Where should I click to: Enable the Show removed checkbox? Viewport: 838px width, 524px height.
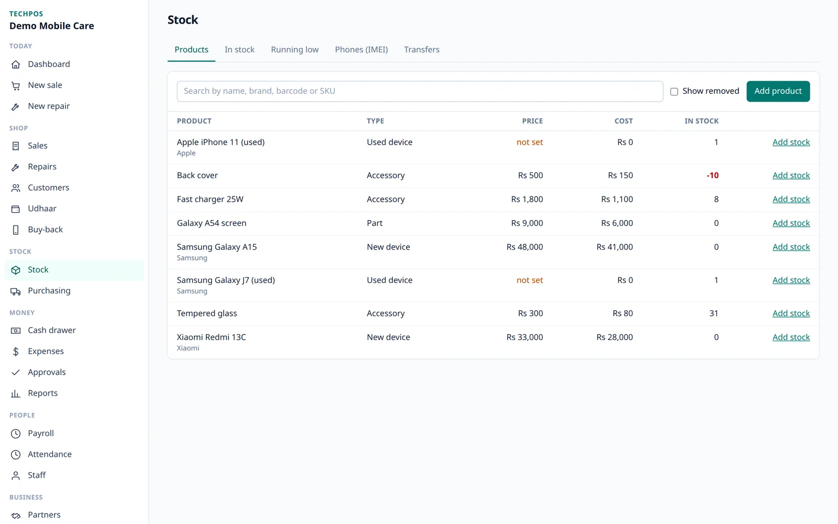pos(674,92)
